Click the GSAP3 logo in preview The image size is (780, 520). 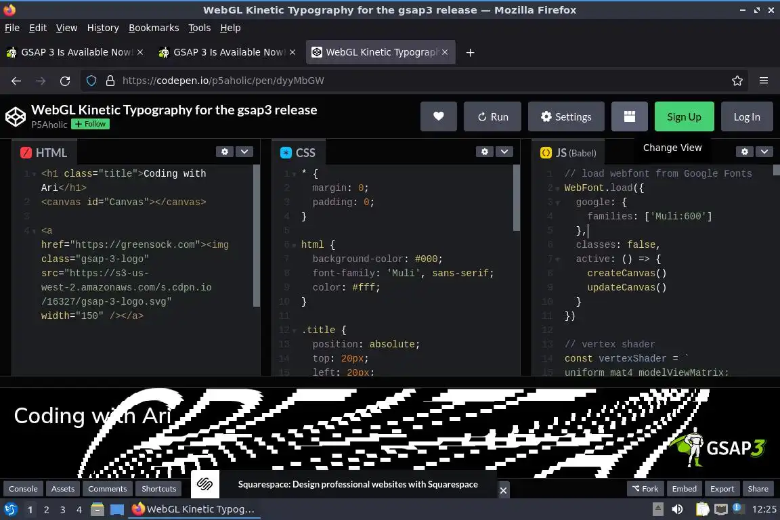point(718,446)
